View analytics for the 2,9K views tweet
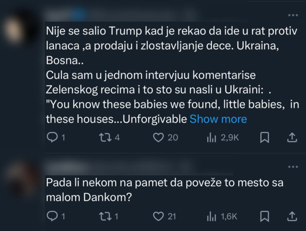Image resolution: width=306 pixels, height=231 pixels. pyautogui.click(x=212, y=138)
